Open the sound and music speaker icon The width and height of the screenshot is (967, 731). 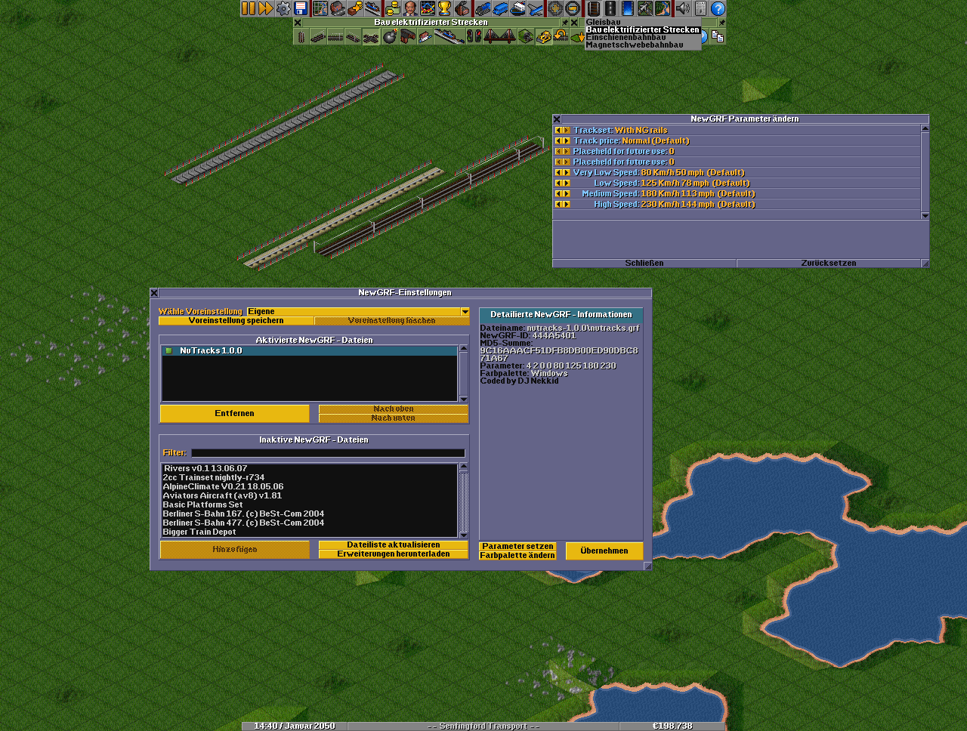(x=683, y=8)
